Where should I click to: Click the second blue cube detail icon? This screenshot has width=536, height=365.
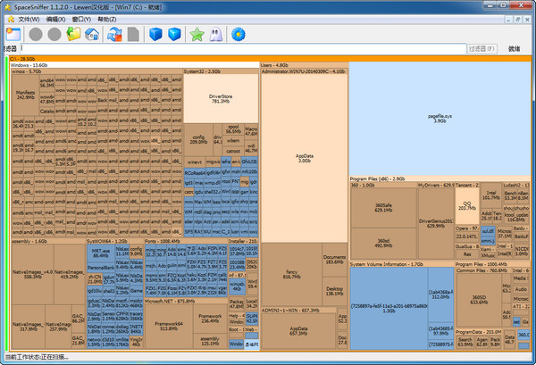click(x=174, y=34)
